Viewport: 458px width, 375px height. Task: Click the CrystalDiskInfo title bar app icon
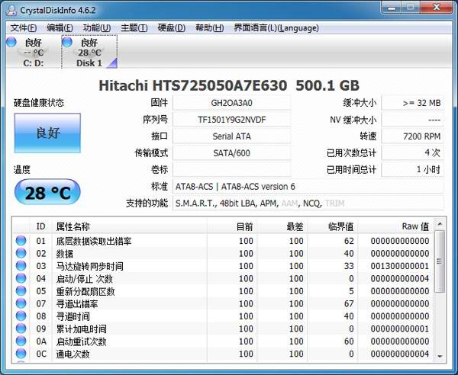point(10,8)
